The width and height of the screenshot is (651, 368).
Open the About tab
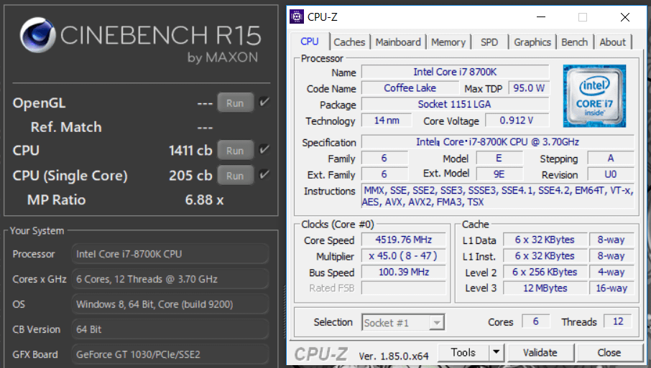(x=612, y=42)
